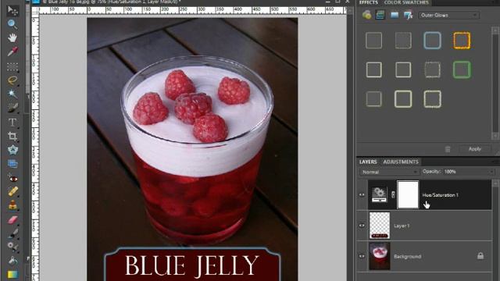Image resolution: width=500 pixels, height=281 pixels.
Task: Open the Normal blend mode dropdown
Action: 389,172
